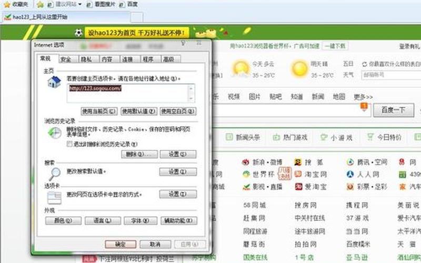Click the 使用当前页 button

(x=99, y=111)
